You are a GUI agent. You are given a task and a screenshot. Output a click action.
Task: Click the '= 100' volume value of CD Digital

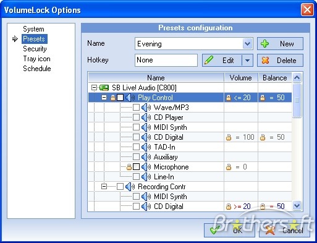245,137
